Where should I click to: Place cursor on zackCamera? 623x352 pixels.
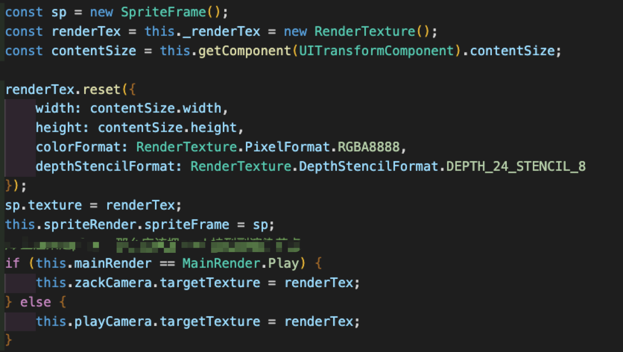tap(113, 283)
